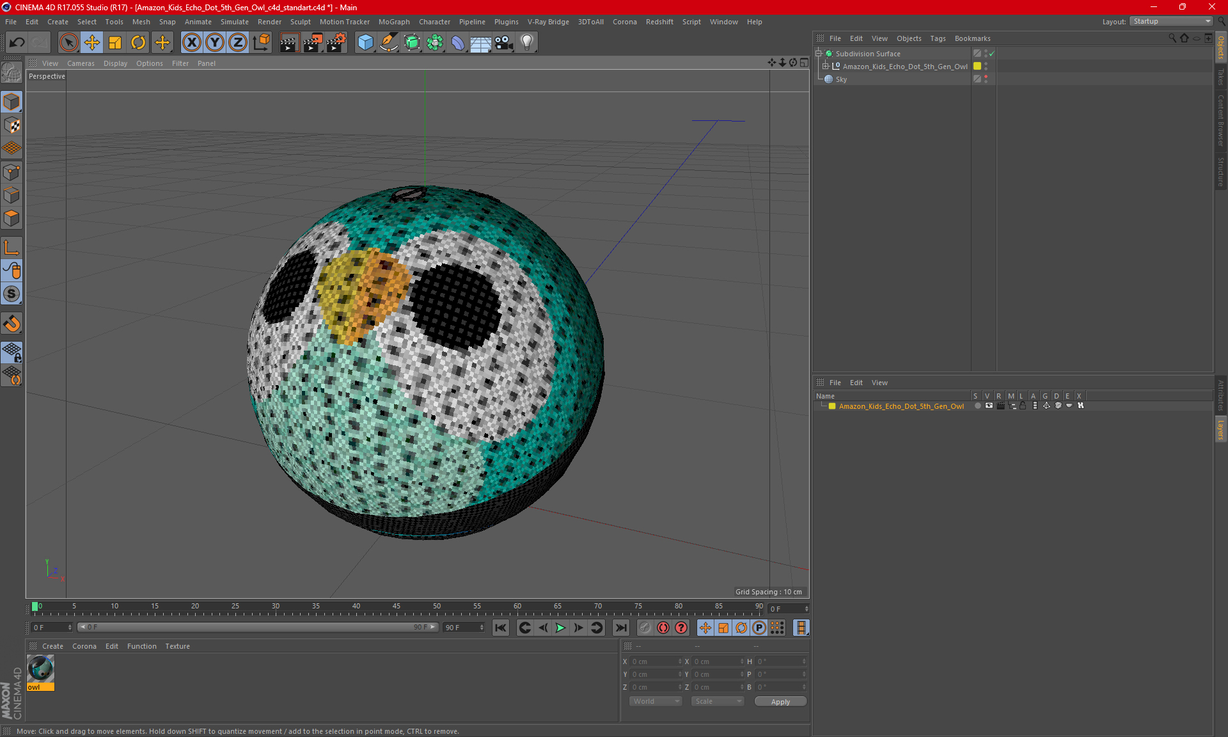
Task: Play the animation forward
Action: click(x=560, y=628)
